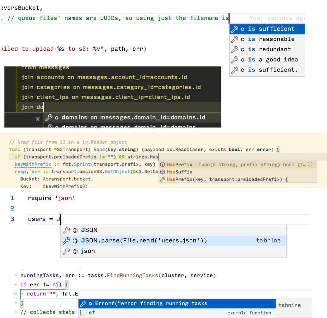
Task: Select the 'is a good idea' suggestion
Action: coord(267,60)
